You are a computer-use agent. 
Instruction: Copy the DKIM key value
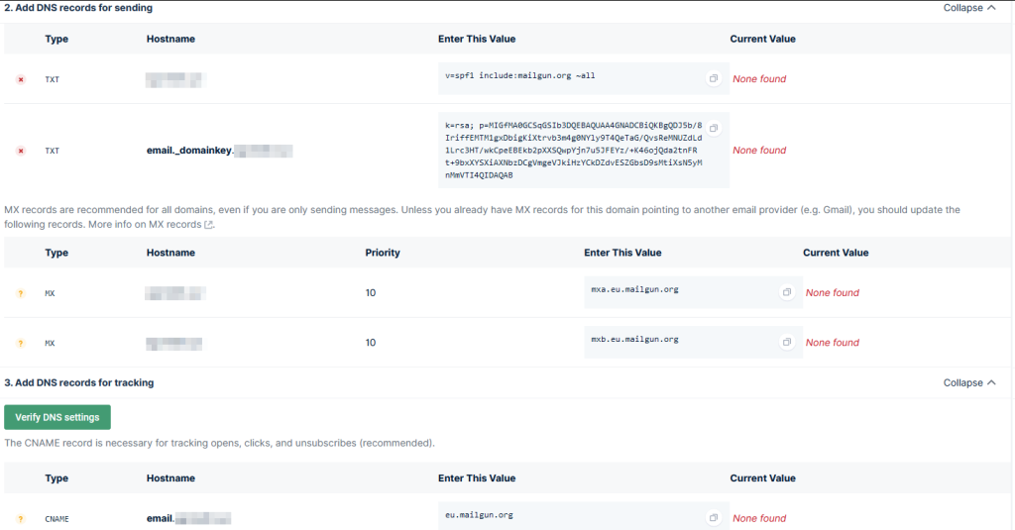click(713, 129)
